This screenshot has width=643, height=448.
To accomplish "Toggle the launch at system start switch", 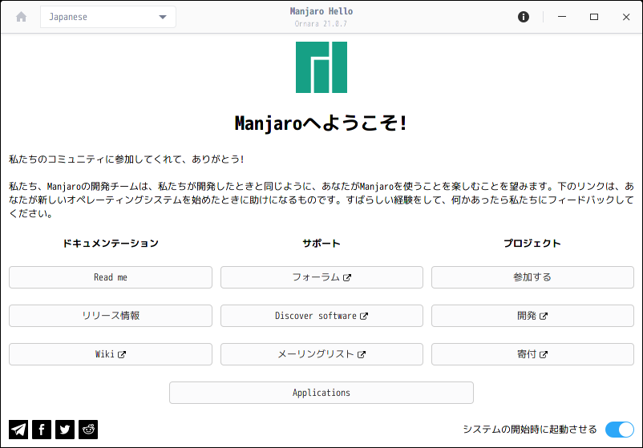I will click(x=619, y=430).
